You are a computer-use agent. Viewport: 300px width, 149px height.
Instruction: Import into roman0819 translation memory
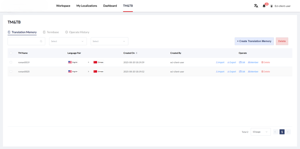coord(220,63)
